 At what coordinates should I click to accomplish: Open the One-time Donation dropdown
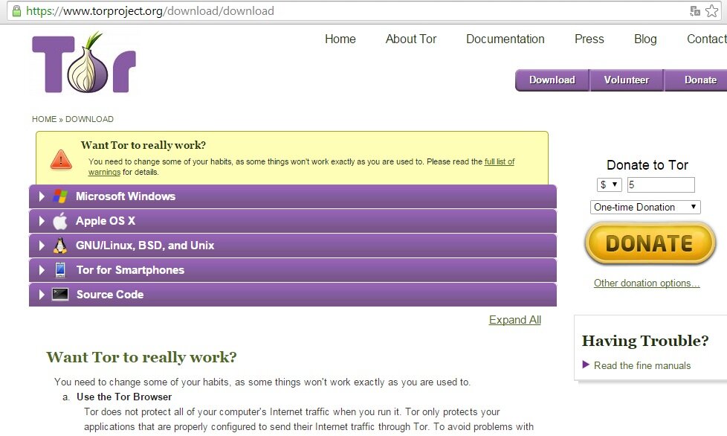645,207
